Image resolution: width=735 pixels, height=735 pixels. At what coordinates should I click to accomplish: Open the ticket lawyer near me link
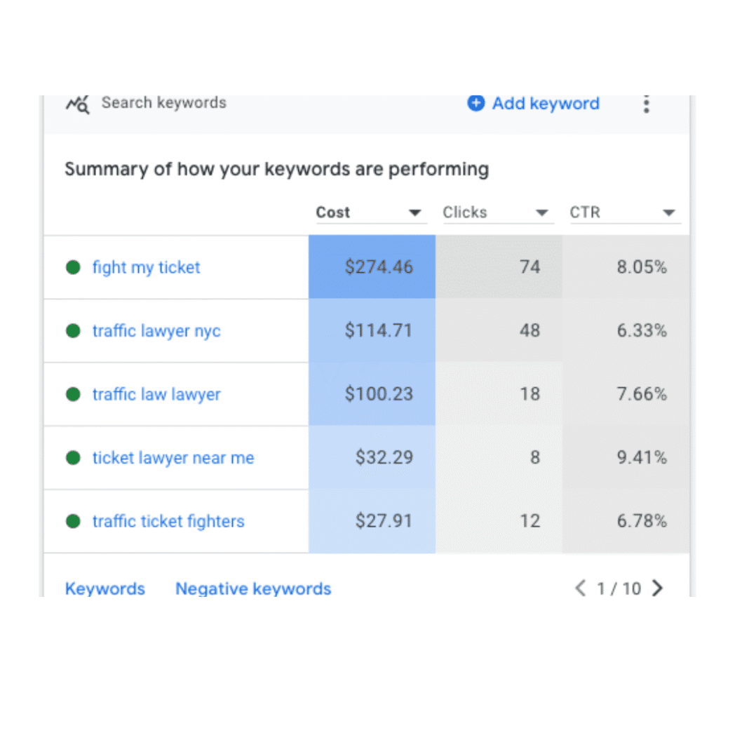[173, 458]
